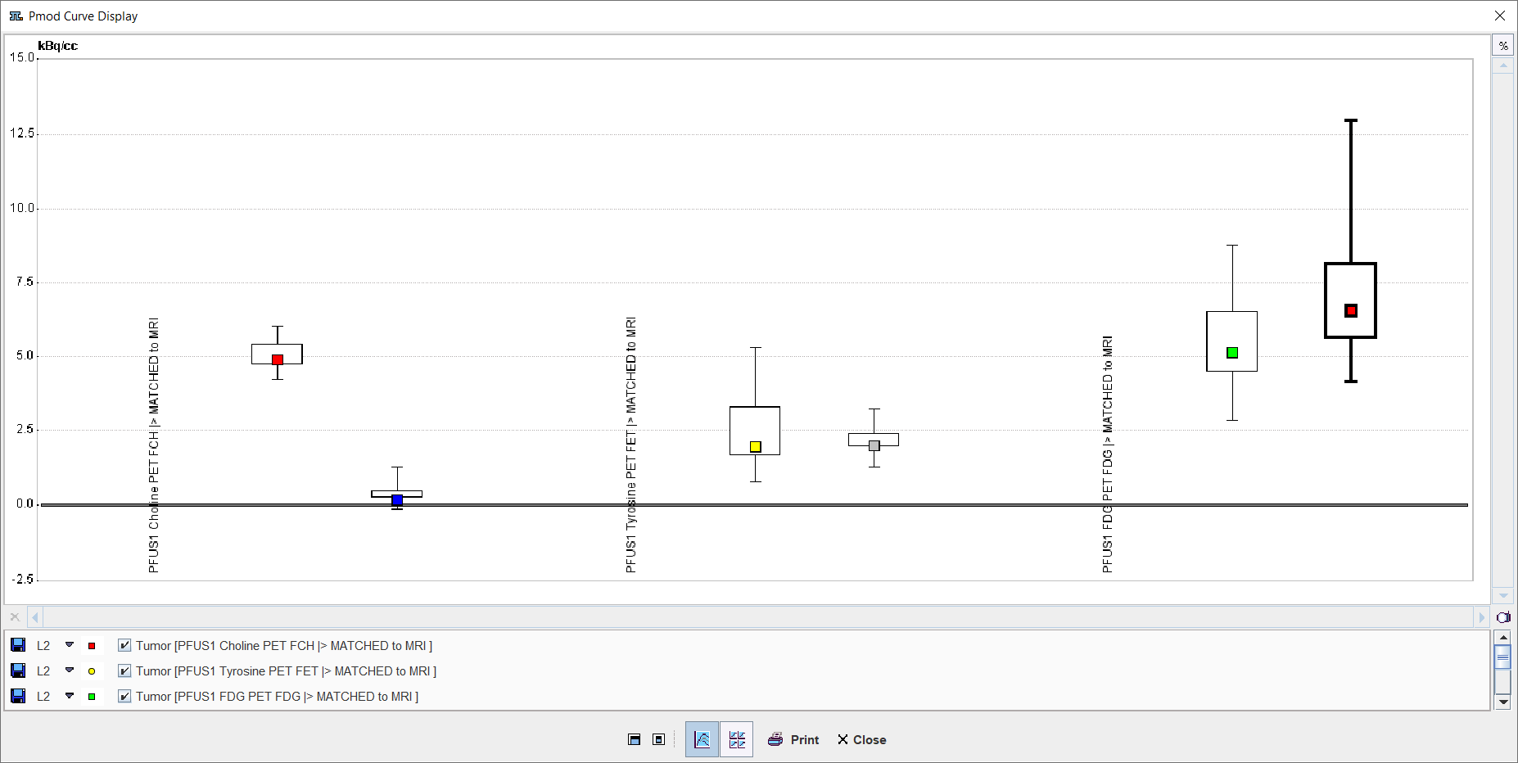This screenshot has height=763, width=1518.
Task: Expand the options arrow for Tyrosine curve row
Action: tap(70, 670)
